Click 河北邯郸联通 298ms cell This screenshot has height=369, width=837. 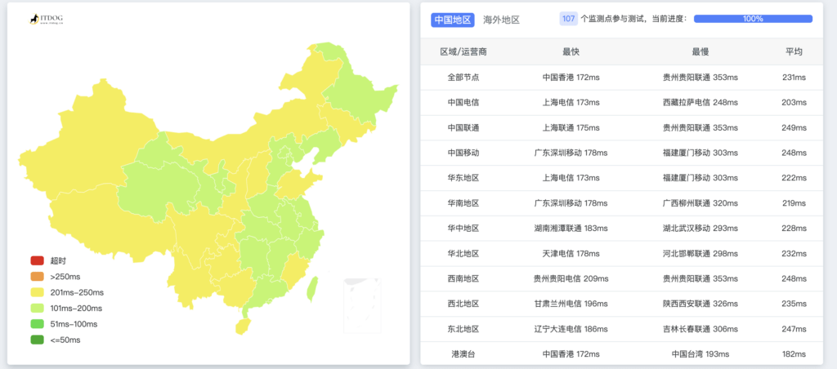click(700, 253)
